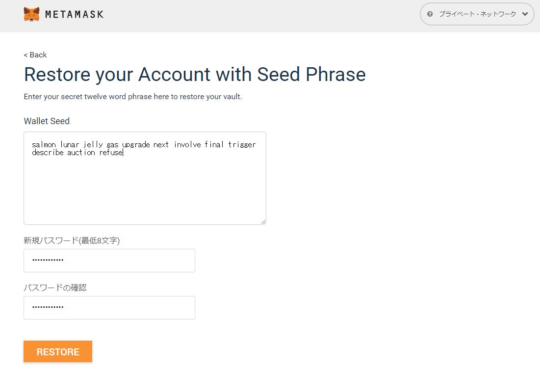Click the 新規パスワード(最低8文字) label
The width and height of the screenshot is (540, 373).
[x=72, y=240]
